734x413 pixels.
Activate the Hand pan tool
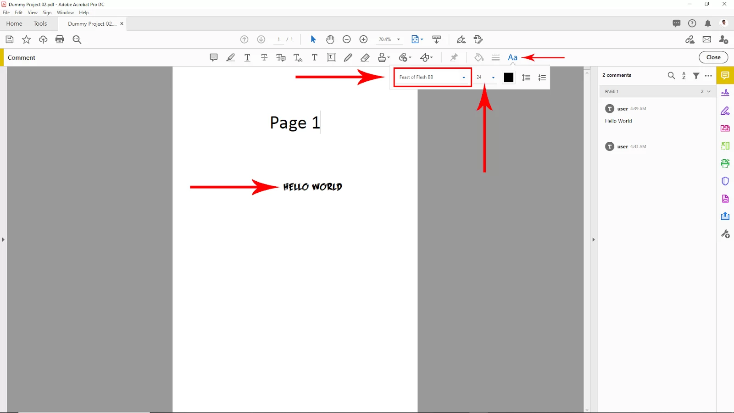pyautogui.click(x=330, y=39)
